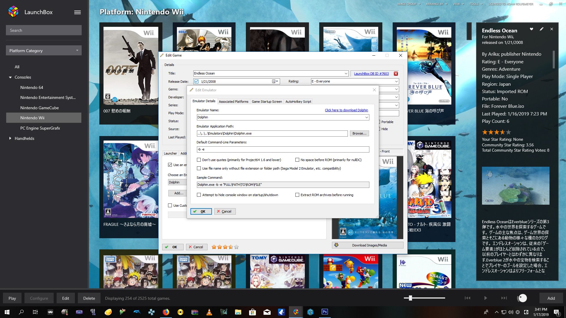Click the Add... emulator button in Edit Game
Viewport: 566px width, 318px height.
tap(177, 193)
